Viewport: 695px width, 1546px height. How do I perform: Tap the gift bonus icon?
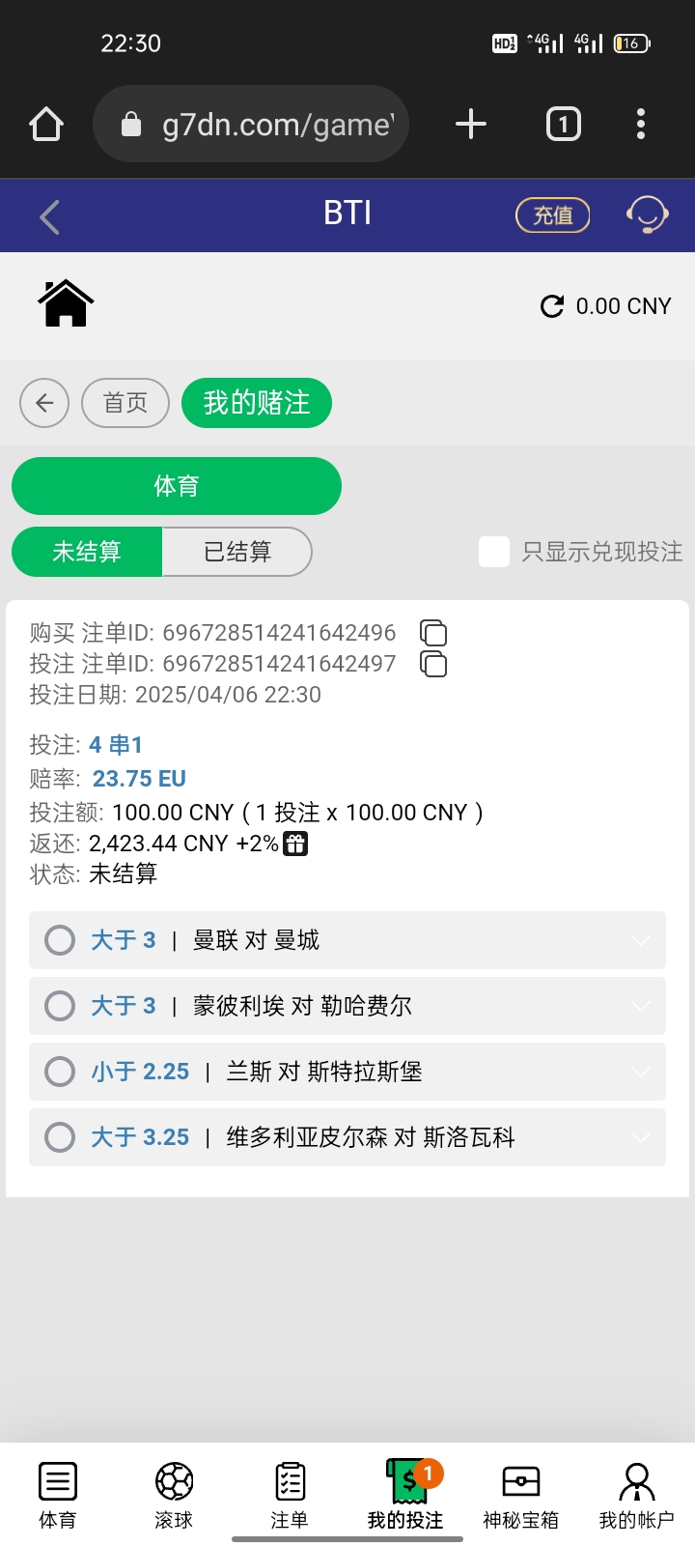coord(295,844)
